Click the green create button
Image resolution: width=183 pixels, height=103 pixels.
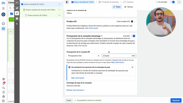click(x=11, y=19)
